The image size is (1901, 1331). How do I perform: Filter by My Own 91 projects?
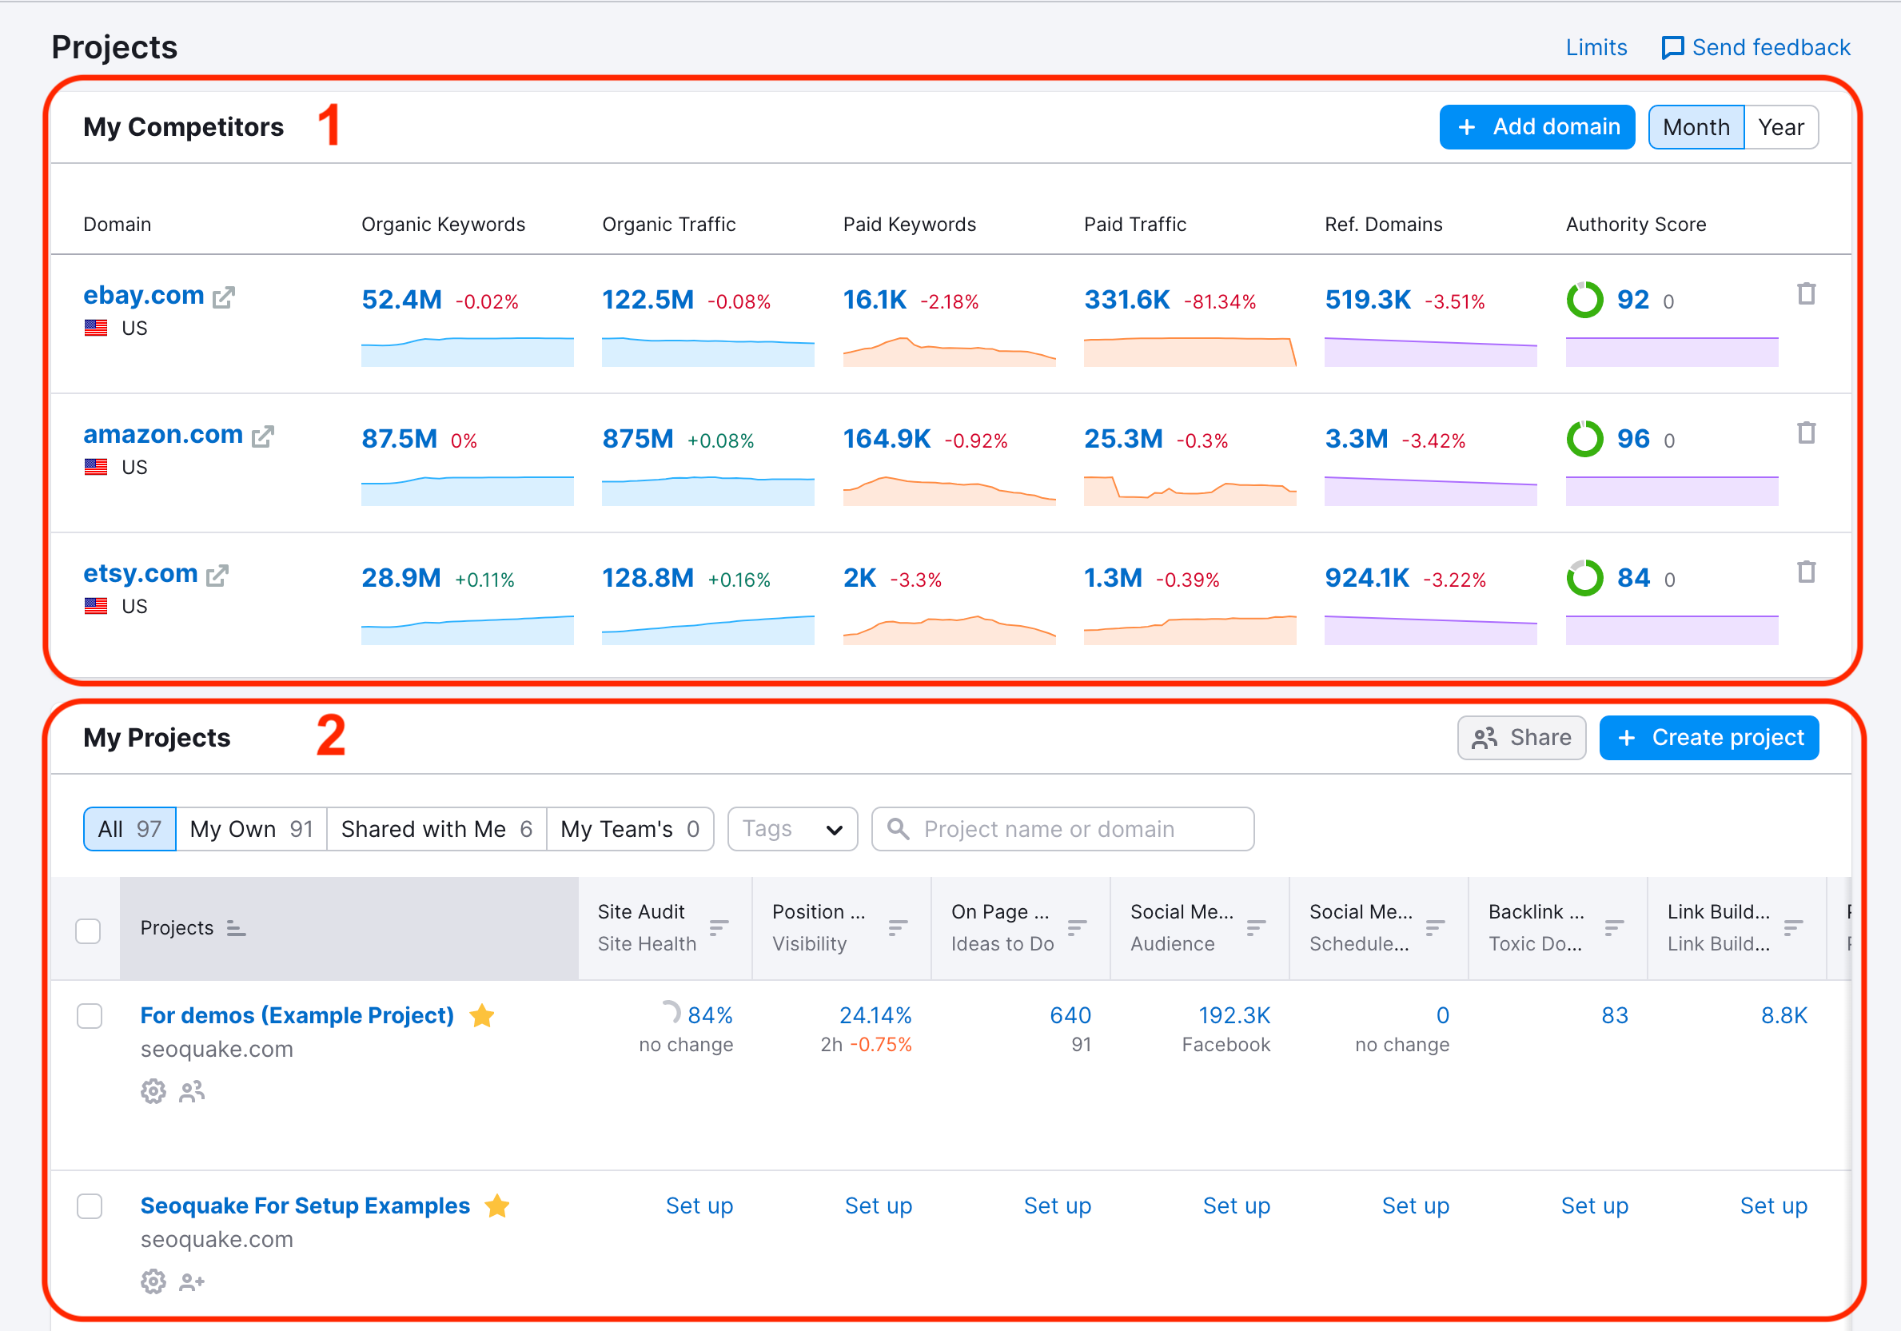click(252, 828)
